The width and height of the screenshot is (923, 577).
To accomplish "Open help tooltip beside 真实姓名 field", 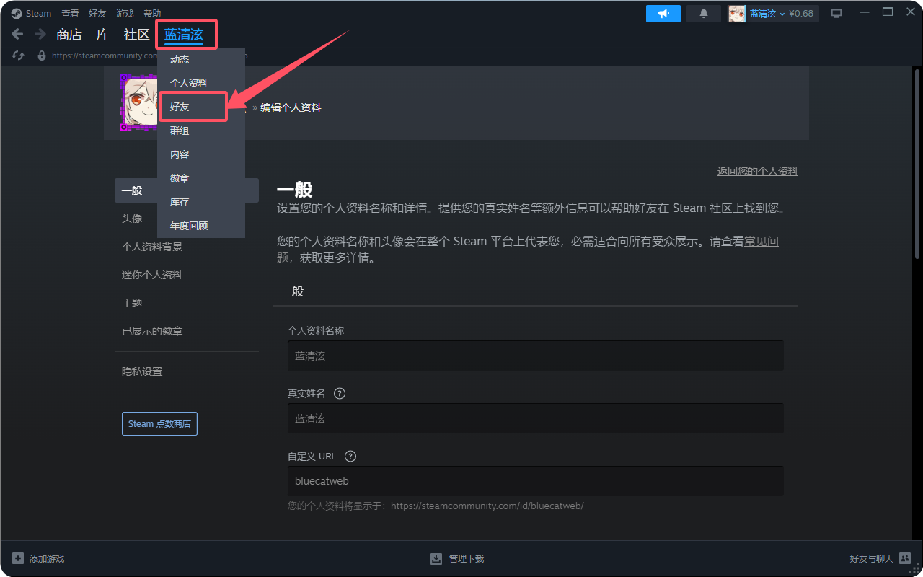I will 339,393.
